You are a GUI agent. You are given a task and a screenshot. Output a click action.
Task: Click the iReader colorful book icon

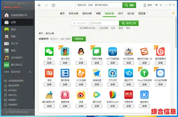point(113,95)
